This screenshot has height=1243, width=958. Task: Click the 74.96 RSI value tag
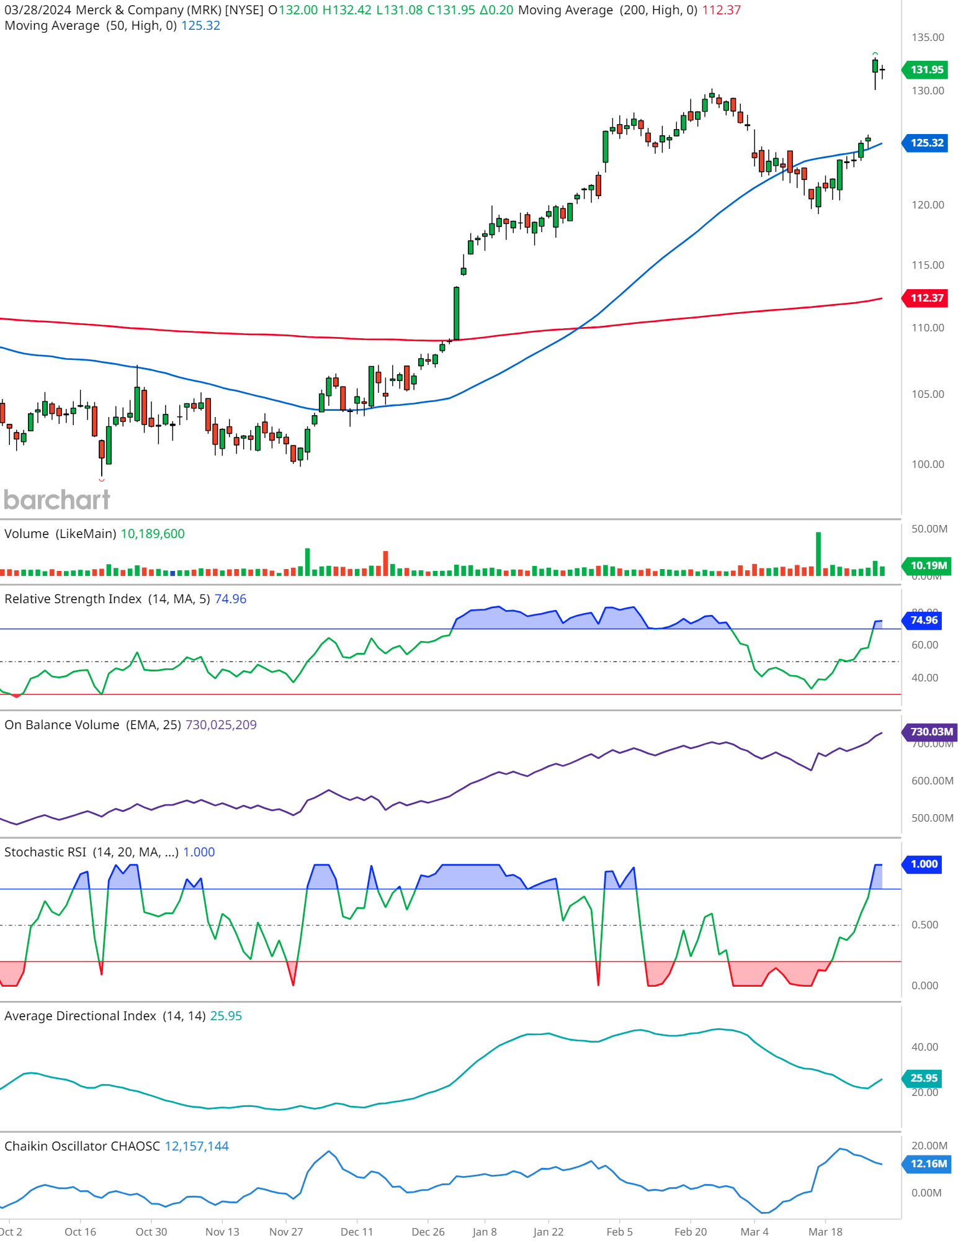click(923, 620)
